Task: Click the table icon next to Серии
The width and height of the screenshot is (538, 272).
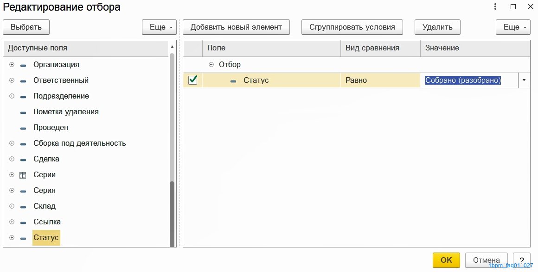Action: point(23,175)
